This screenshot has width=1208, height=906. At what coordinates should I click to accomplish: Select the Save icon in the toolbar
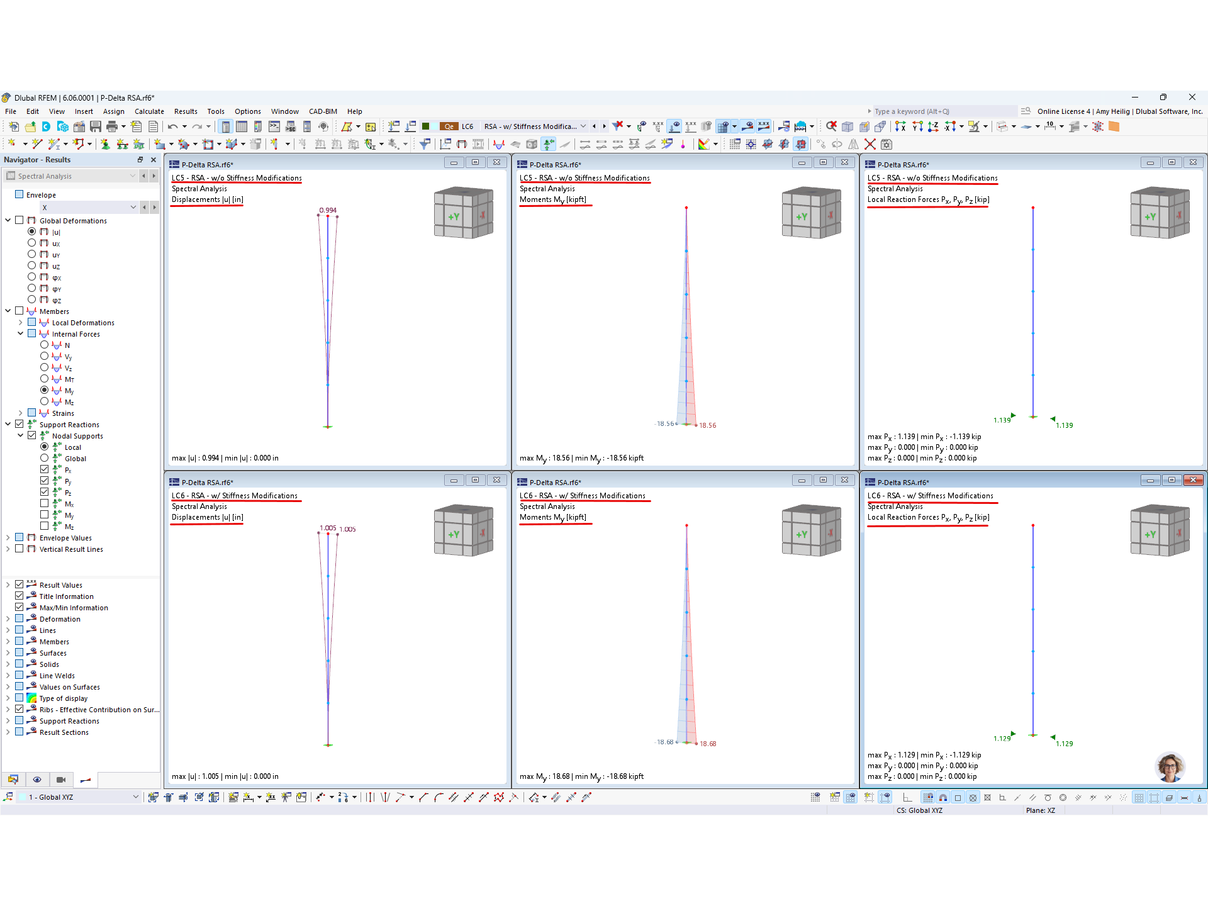coord(95,126)
